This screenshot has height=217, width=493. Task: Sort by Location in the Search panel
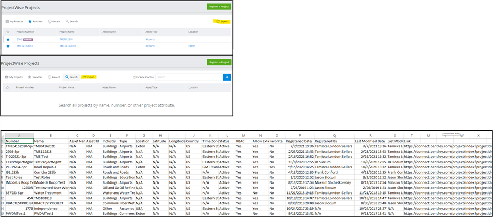coord(194,87)
